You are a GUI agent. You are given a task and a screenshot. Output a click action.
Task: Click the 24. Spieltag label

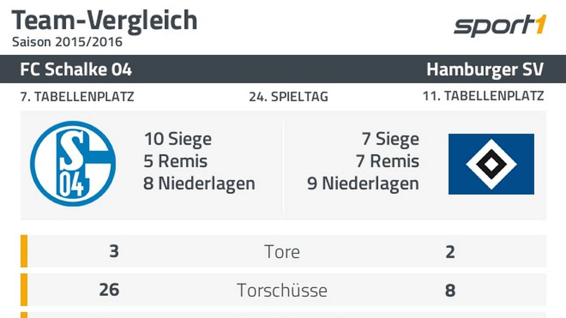(288, 96)
